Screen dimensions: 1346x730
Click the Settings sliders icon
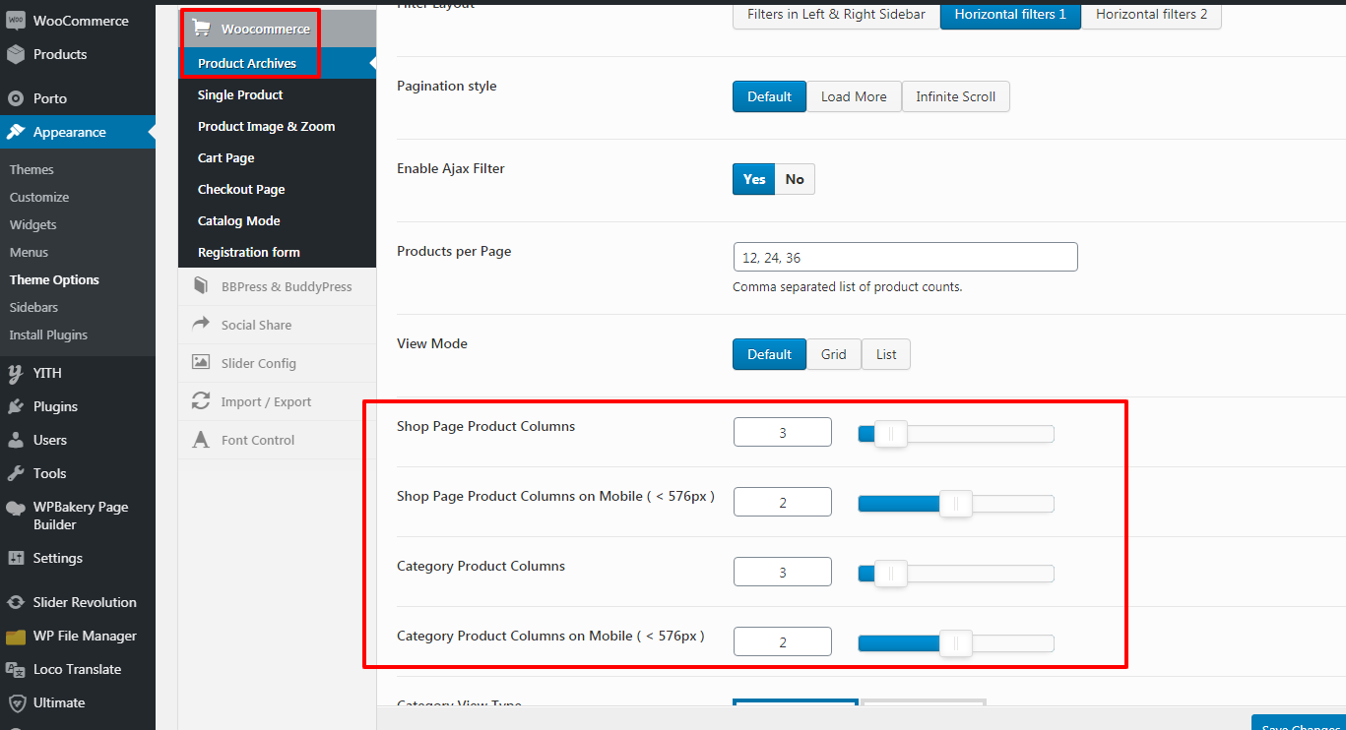[16, 558]
